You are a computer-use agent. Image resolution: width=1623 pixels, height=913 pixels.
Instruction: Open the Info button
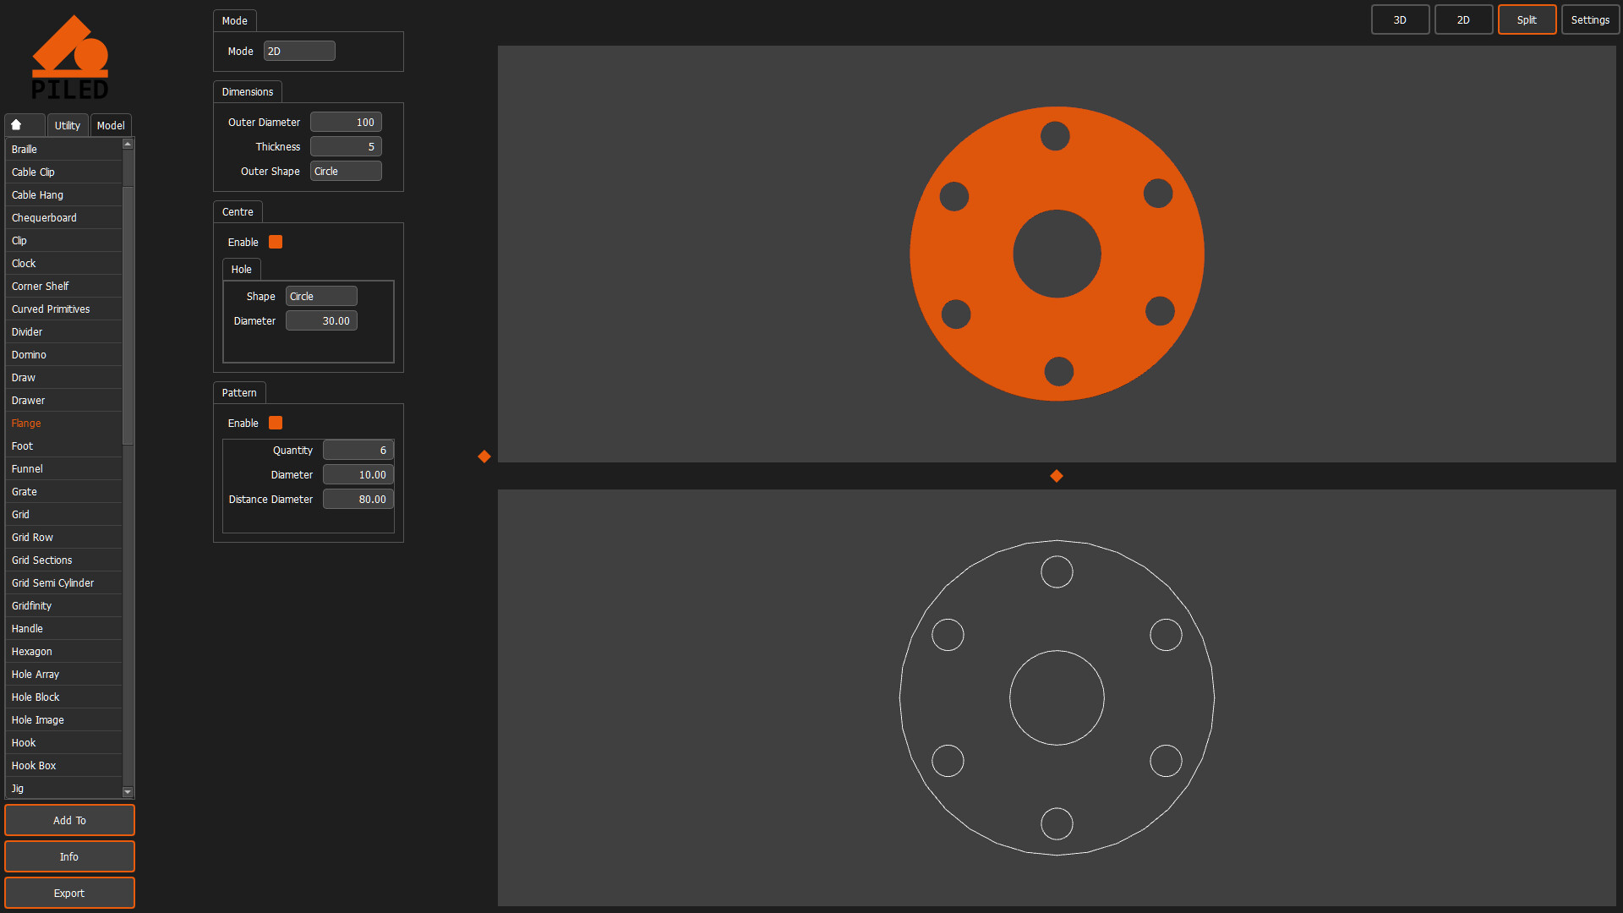[69, 856]
